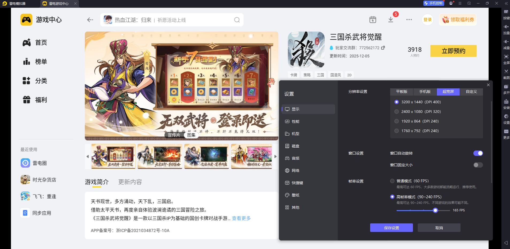Open 壁纸 settings section
Viewport: 510px width, 249px height.
(308, 195)
